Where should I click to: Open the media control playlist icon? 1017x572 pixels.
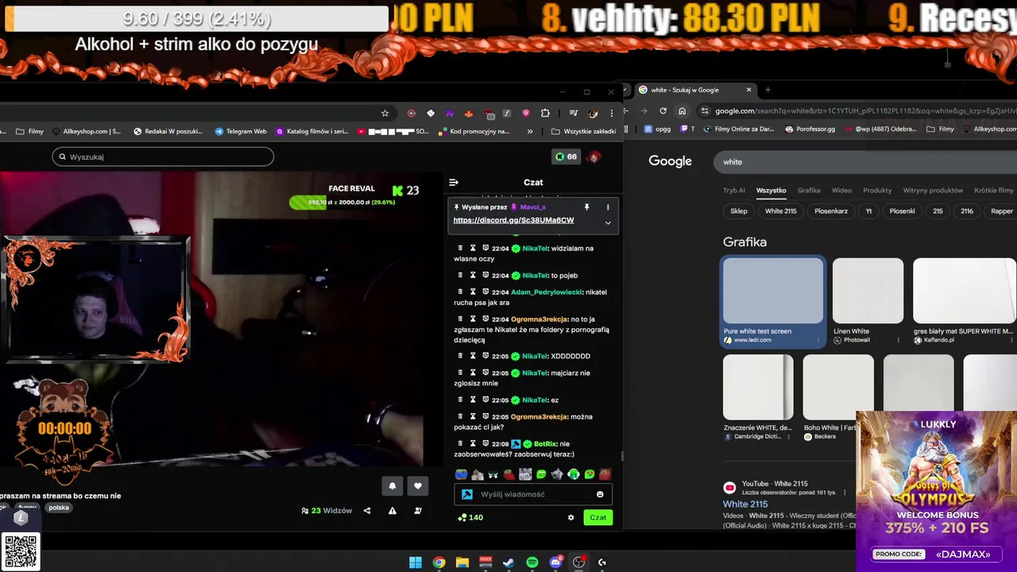(573, 113)
